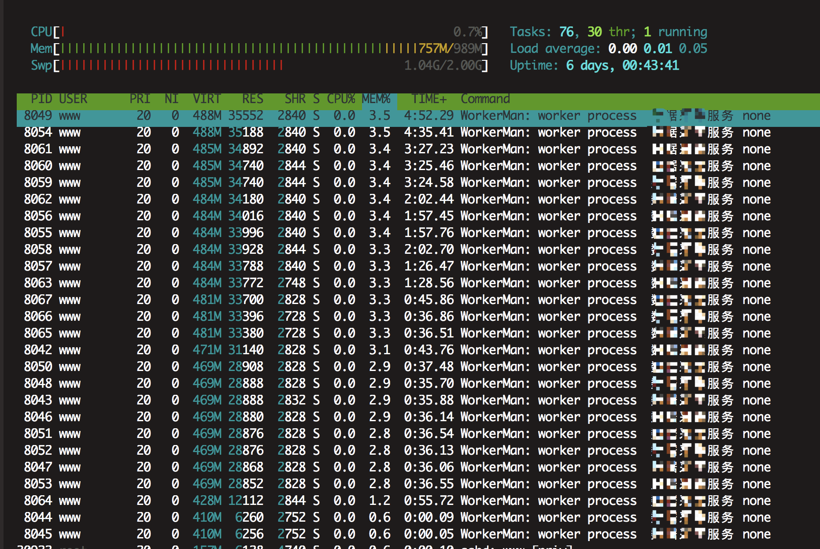Select process 8042 using 471M VIRT

[418, 350]
